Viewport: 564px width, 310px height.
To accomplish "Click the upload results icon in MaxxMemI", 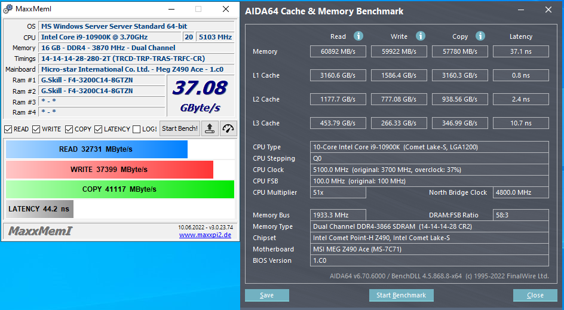I will point(210,129).
